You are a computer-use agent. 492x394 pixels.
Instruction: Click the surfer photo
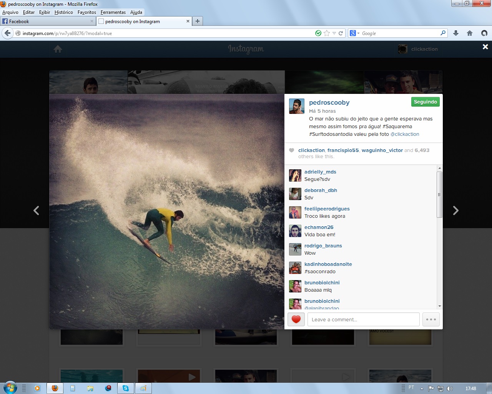point(167,212)
